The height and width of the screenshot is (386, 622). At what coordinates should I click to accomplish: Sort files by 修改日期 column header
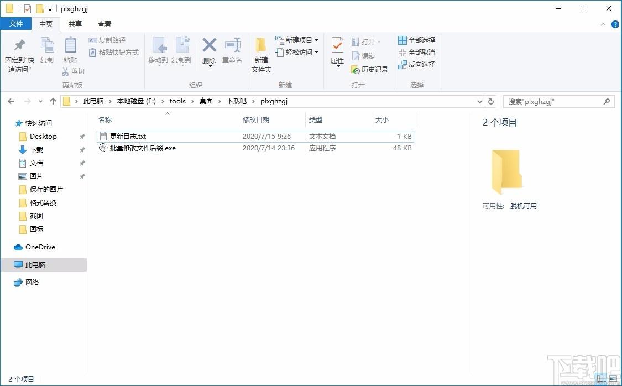coord(256,119)
